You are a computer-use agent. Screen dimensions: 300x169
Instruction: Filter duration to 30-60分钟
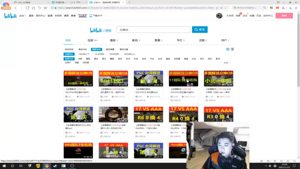(x=114, y=54)
